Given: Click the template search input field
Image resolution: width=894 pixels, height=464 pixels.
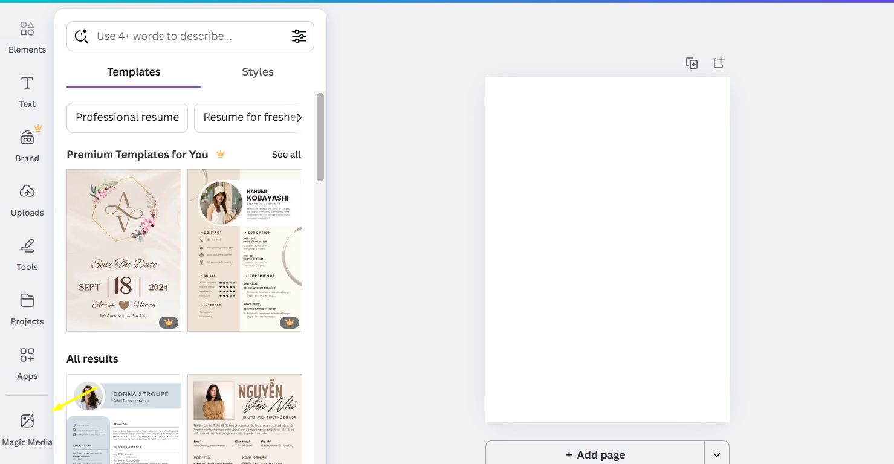Looking at the screenshot, I should click(x=190, y=36).
